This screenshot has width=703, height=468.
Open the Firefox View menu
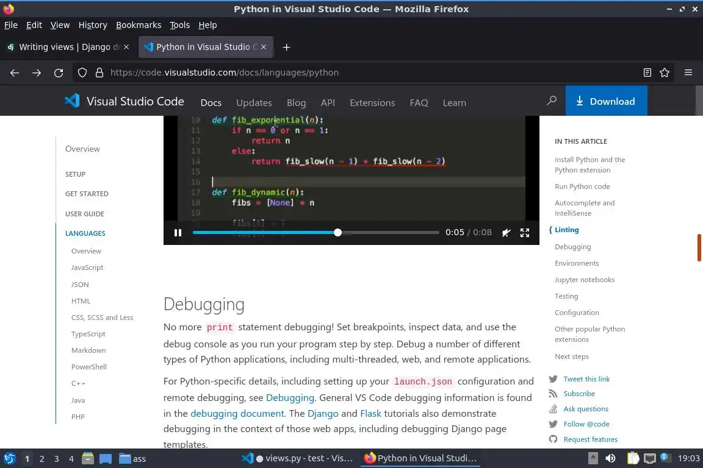tap(60, 25)
